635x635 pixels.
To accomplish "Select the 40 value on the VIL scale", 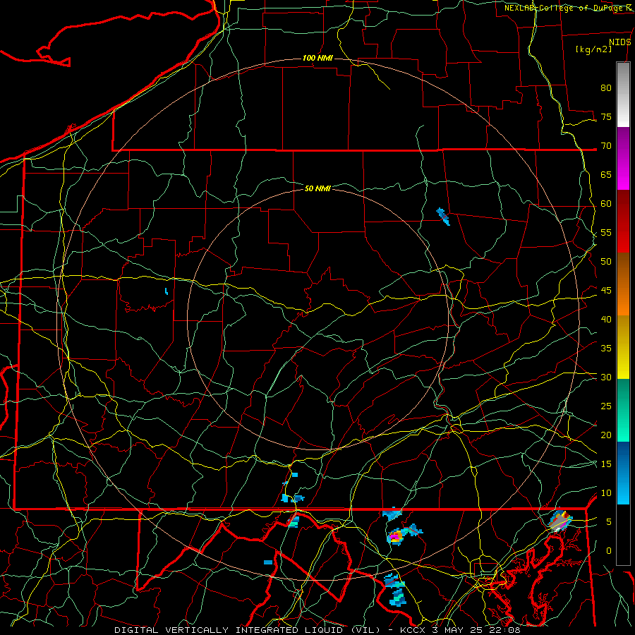I will coord(606,319).
